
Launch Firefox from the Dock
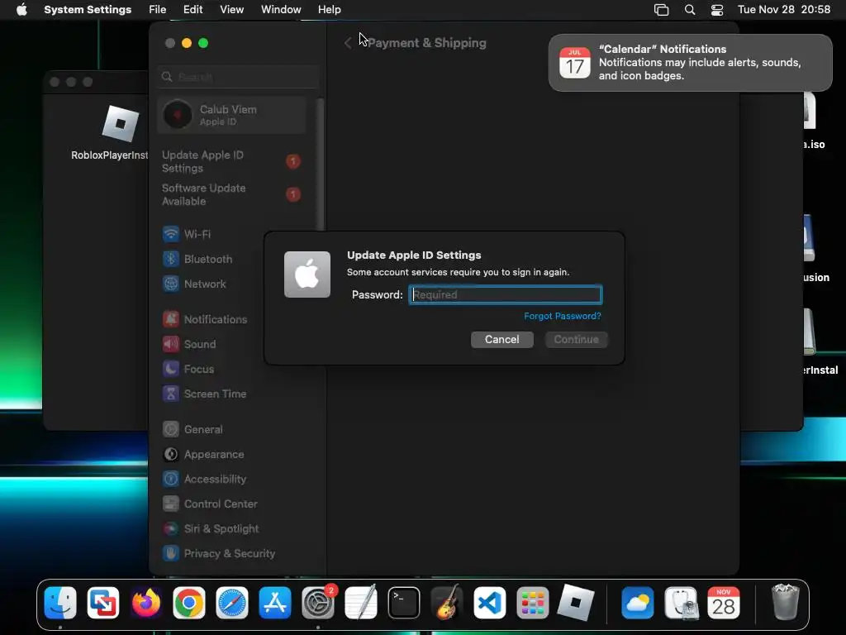pos(145,603)
